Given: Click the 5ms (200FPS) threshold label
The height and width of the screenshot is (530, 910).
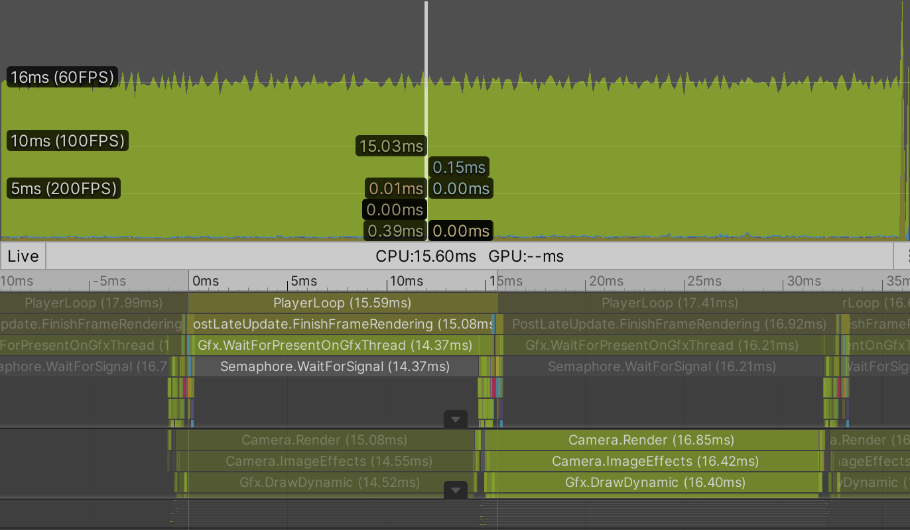Looking at the screenshot, I should pyautogui.click(x=63, y=188).
